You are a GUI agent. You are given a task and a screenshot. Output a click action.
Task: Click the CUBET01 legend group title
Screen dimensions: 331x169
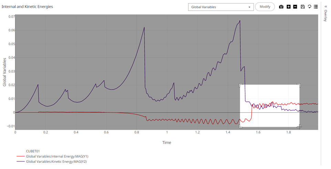(x=33, y=151)
